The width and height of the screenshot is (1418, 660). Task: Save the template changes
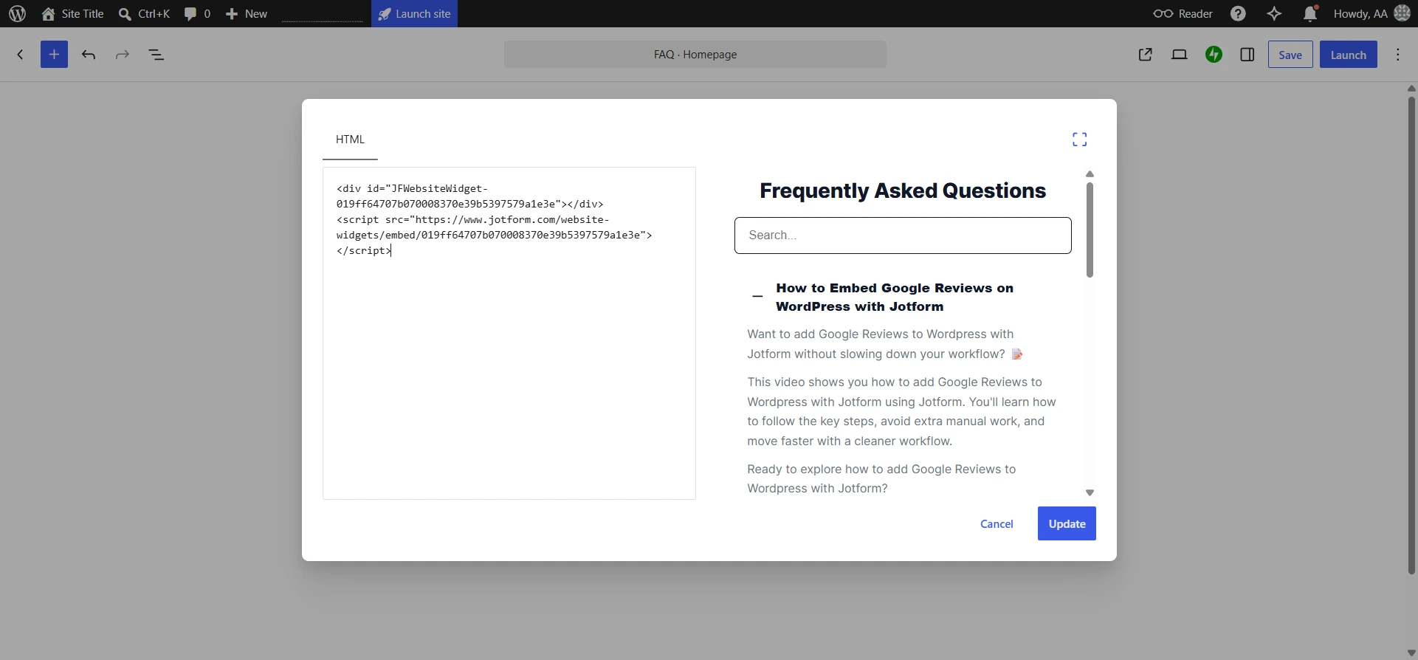click(x=1290, y=55)
